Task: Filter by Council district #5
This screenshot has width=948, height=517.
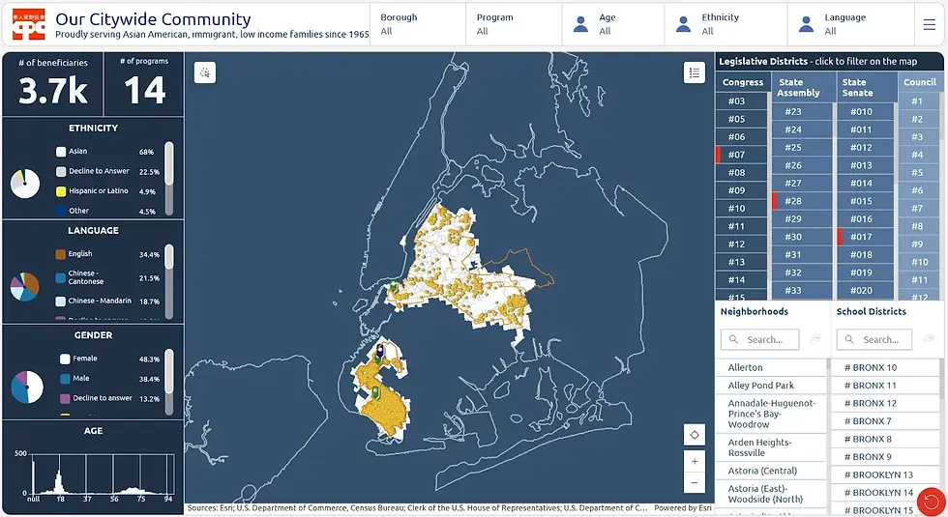Action: coord(920,173)
